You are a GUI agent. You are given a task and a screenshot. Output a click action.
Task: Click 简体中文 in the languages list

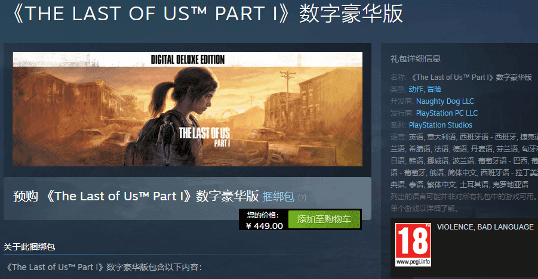click(x=462, y=173)
